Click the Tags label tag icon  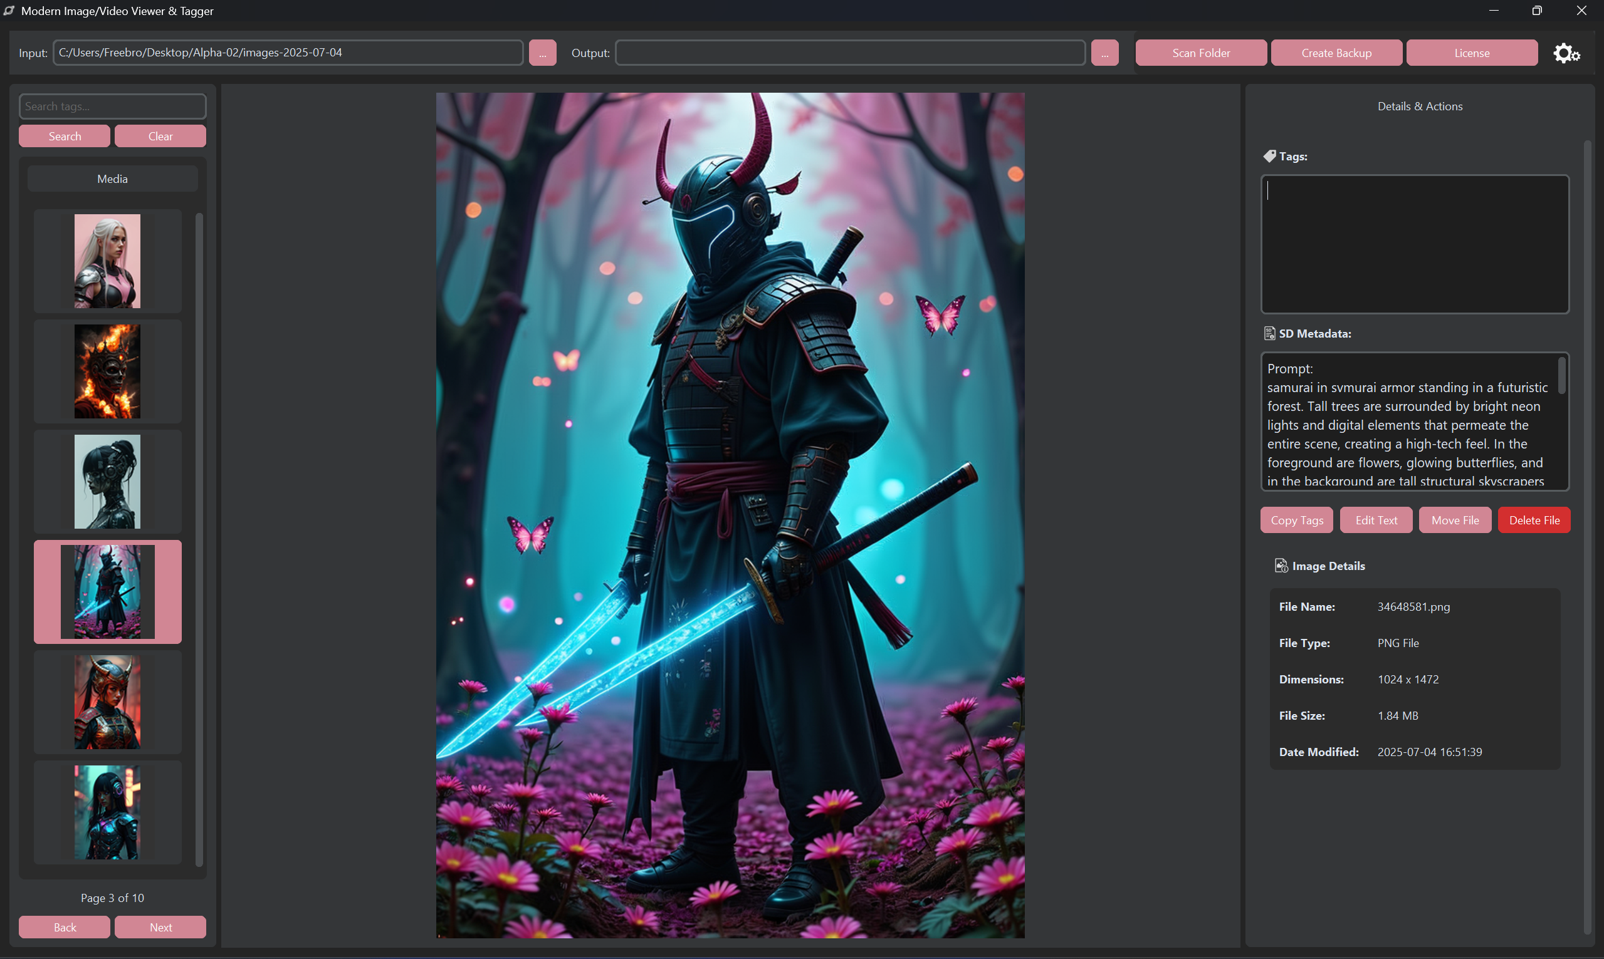tap(1269, 157)
